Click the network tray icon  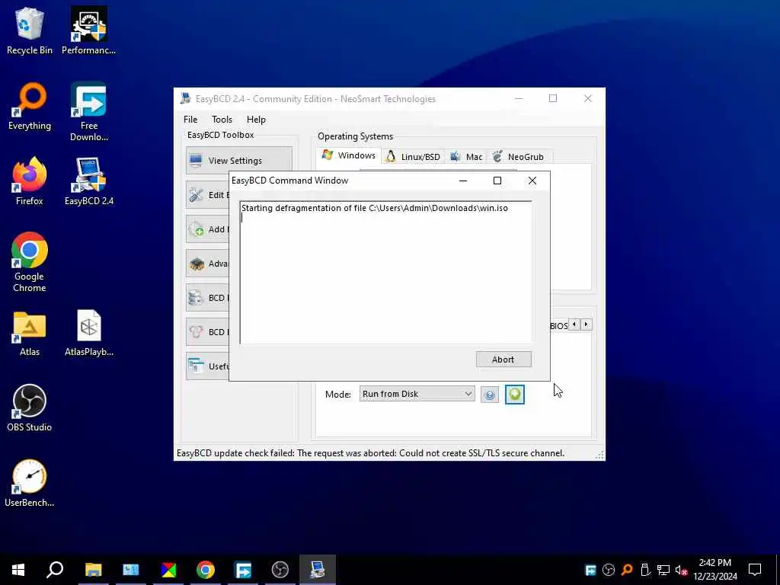[x=663, y=570]
